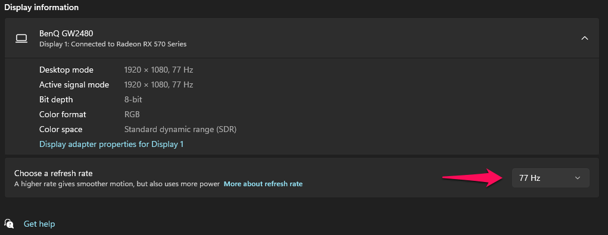Open the More about refresh rate link
The image size is (608, 235).
[263, 184]
